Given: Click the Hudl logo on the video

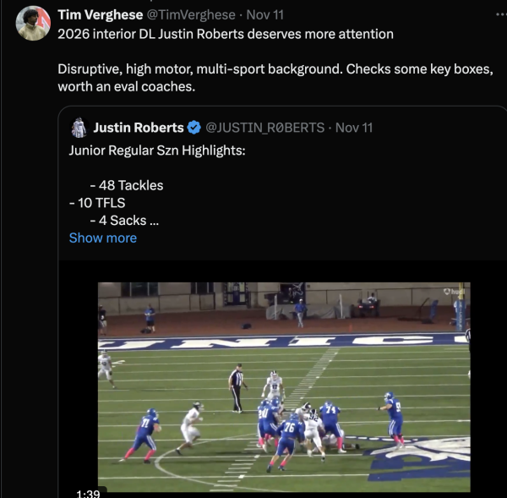Looking at the screenshot, I should [x=454, y=292].
